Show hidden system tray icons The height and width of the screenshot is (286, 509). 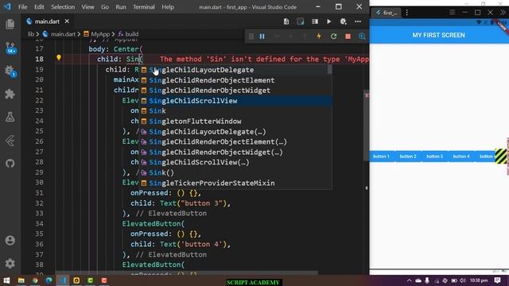[x=409, y=280]
